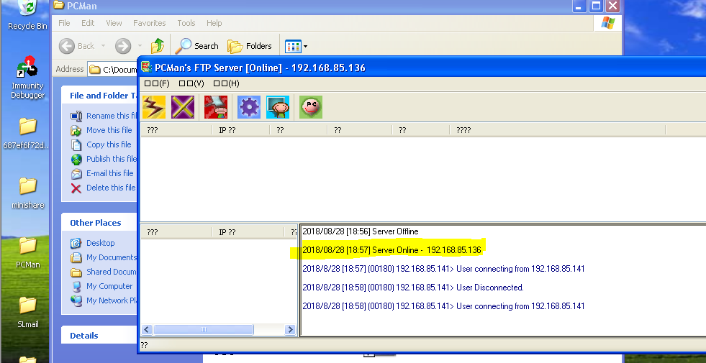
Task: Open the blue gear settings icon
Action: 249,106
